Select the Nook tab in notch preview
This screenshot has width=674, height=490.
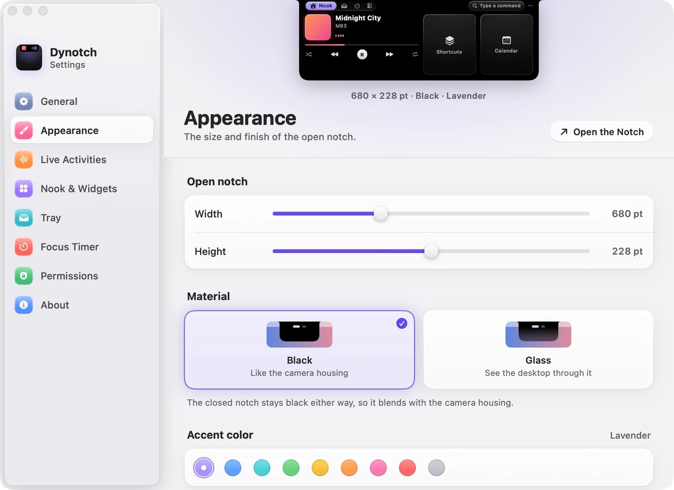[x=321, y=6]
